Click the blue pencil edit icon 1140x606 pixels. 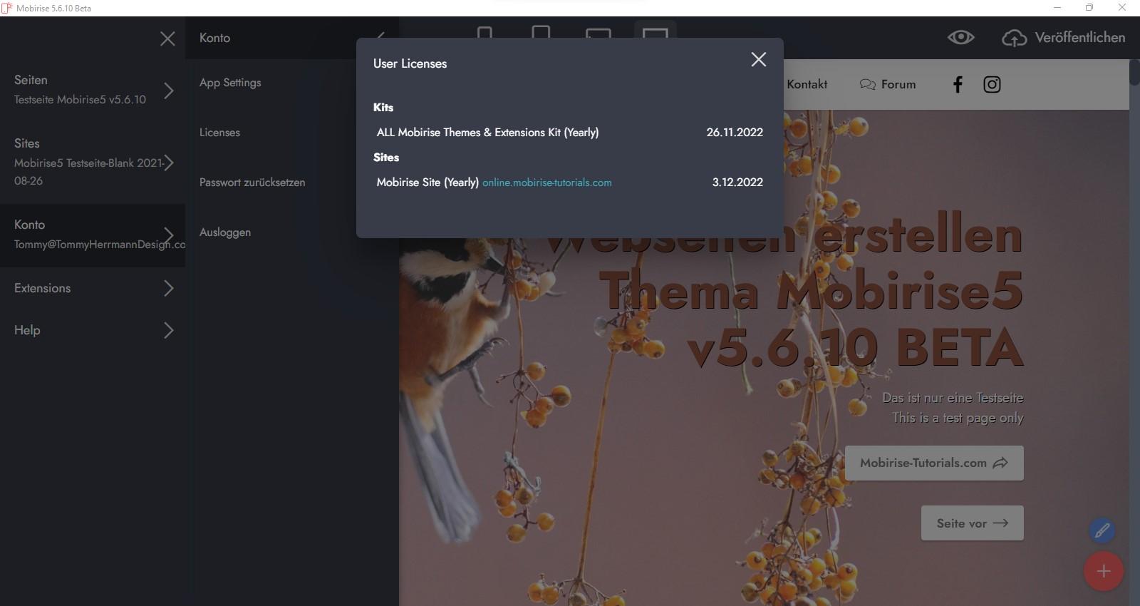point(1102,530)
